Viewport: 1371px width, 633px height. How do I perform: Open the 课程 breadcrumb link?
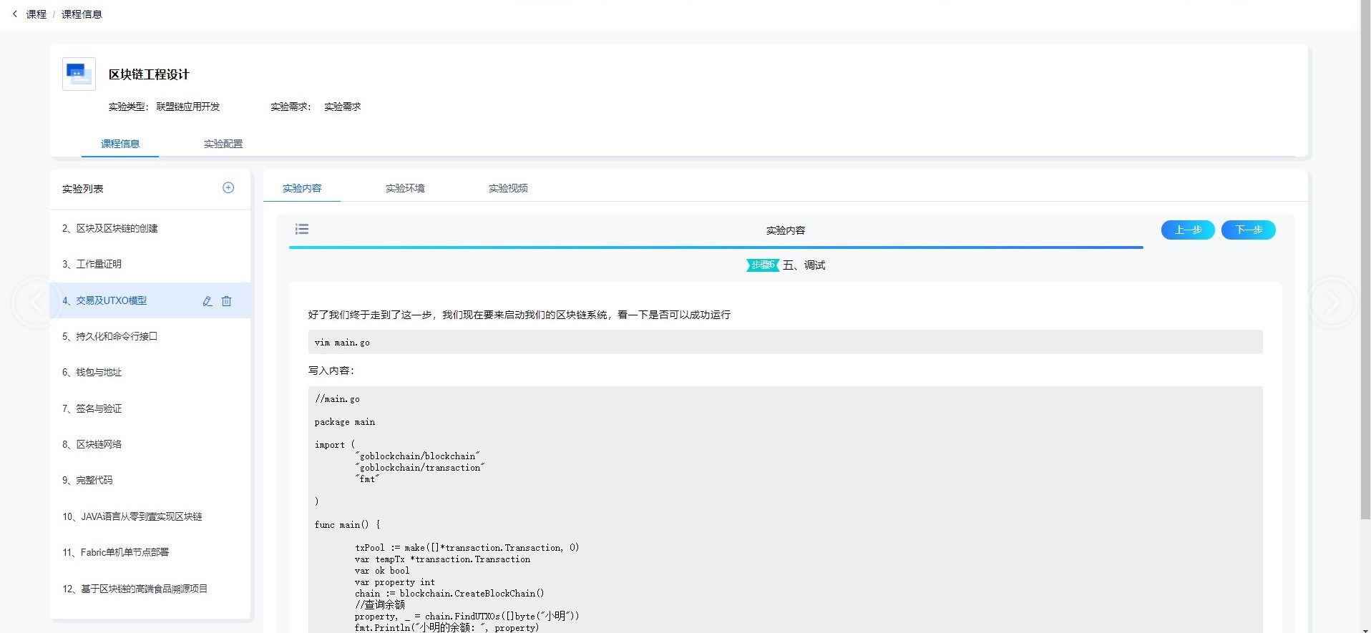[36, 14]
